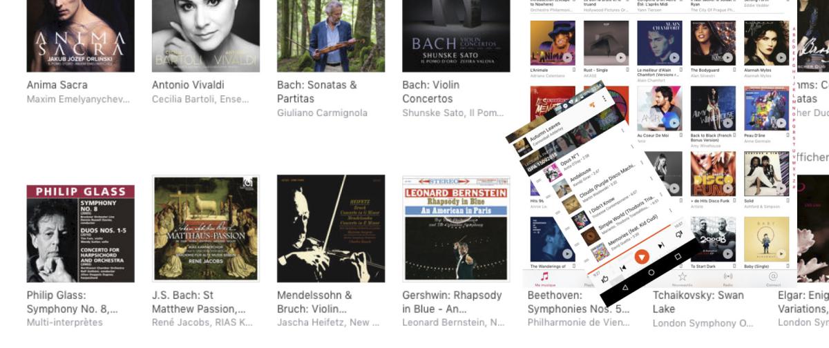The width and height of the screenshot is (829, 348).
Task: Toggle thumbs down on current phone track
Action: pyautogui.click(x=678, y=234)
